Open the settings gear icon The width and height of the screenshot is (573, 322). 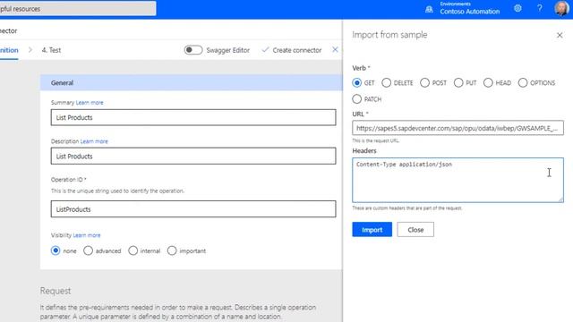pos(517,8)
